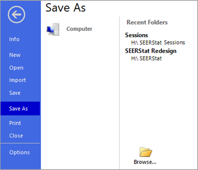Click the Browse folder icon
The image size is (198, 170).
click(x=146, y=152)
